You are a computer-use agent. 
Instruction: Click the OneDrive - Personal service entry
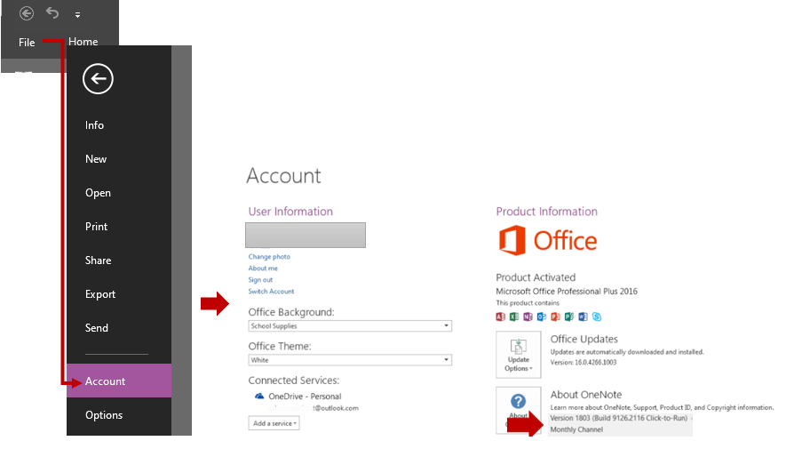(x=305, y=397)
